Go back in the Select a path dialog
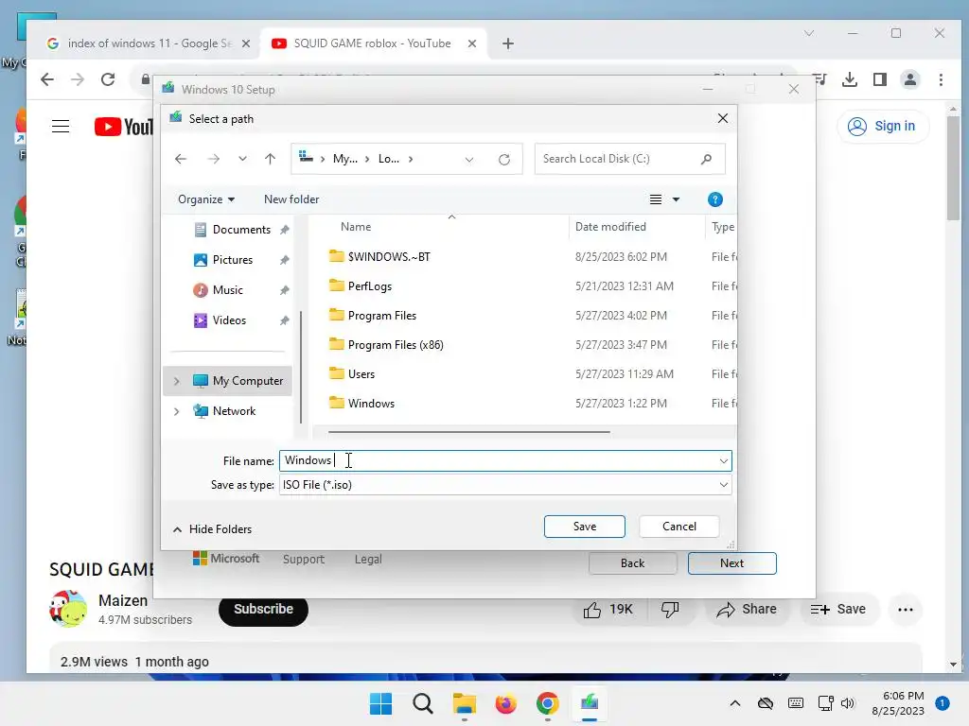Image resolution: width=969 pixels, height=726 pixels. point(181,159)
